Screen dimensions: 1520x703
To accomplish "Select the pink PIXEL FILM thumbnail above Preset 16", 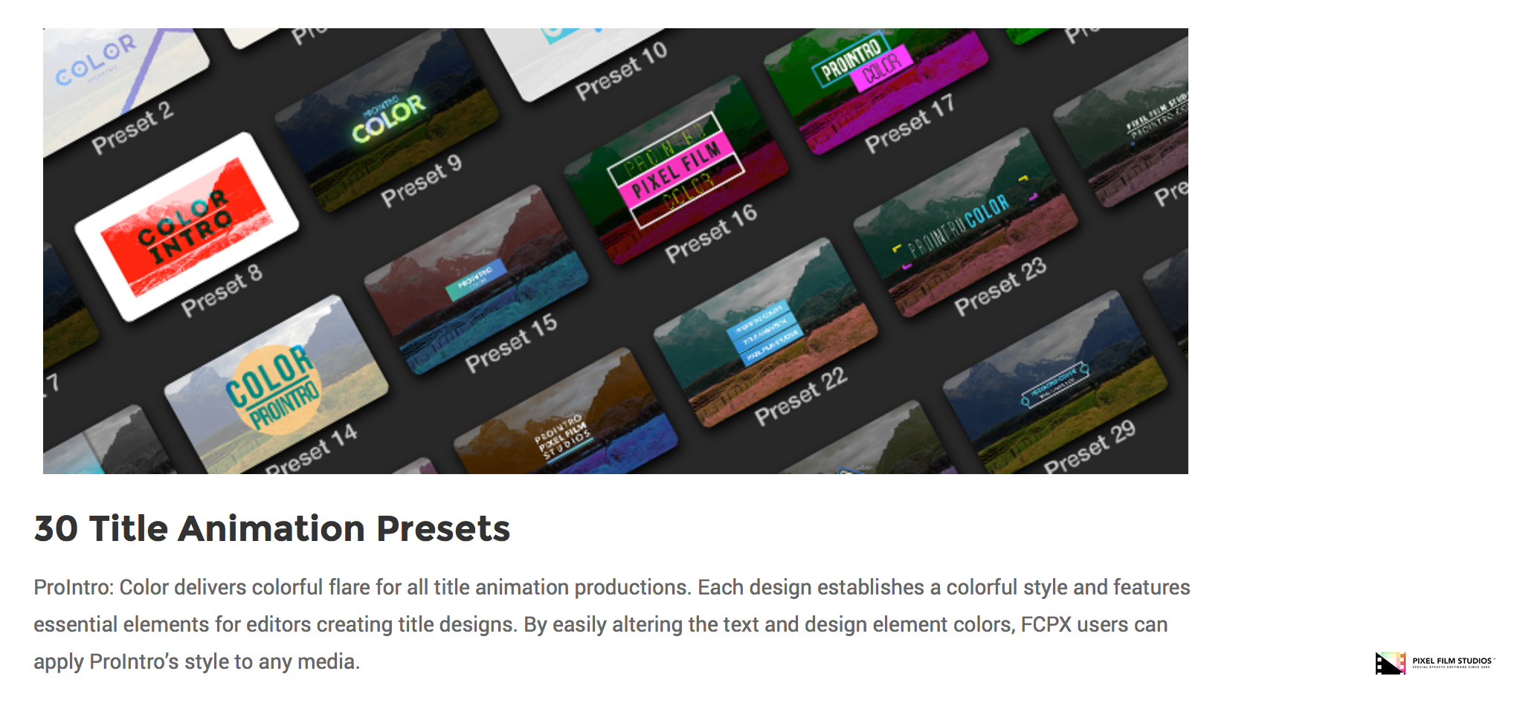I will click(x=676, y=169).
